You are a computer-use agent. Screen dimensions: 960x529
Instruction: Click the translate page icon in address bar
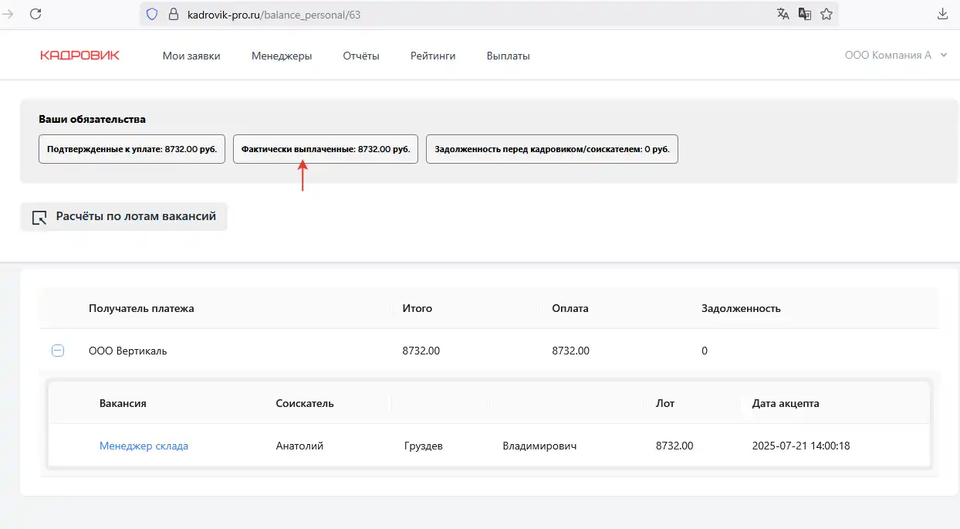point(783,14)
